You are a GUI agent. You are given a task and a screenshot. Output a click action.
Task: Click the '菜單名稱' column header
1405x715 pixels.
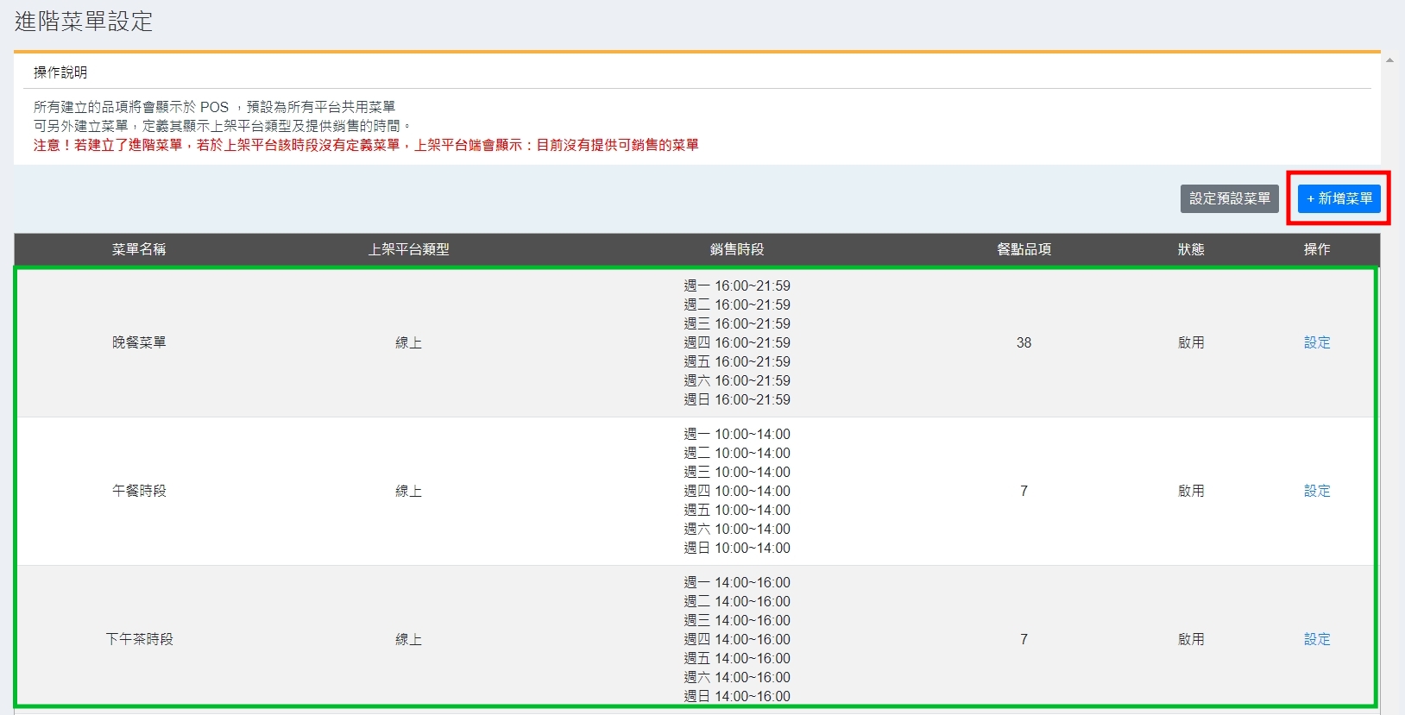coord(139,249)
